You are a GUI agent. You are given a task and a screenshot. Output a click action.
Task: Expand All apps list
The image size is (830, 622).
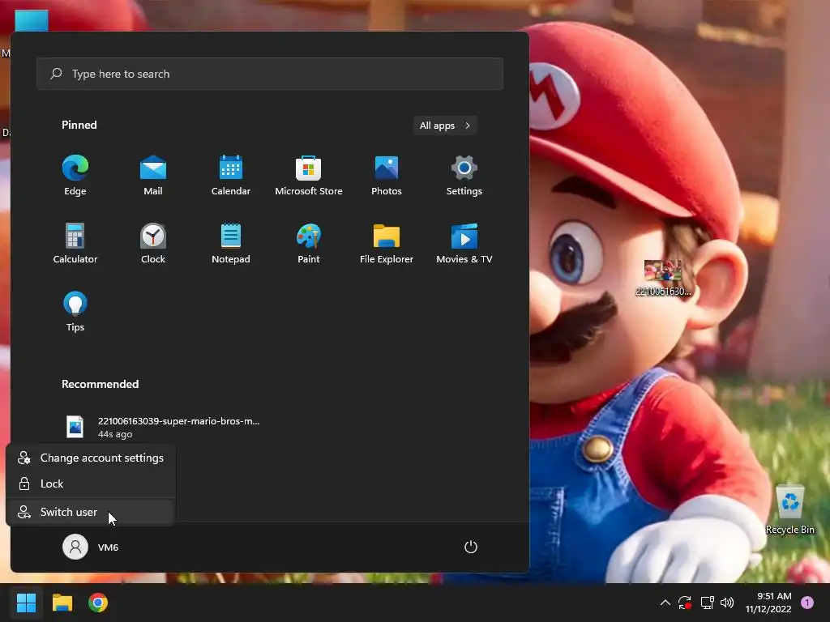445,126
